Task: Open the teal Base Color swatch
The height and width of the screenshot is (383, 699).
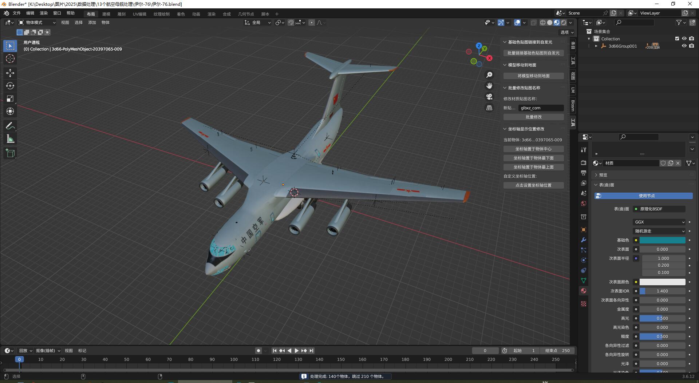Action: point(663,240)
